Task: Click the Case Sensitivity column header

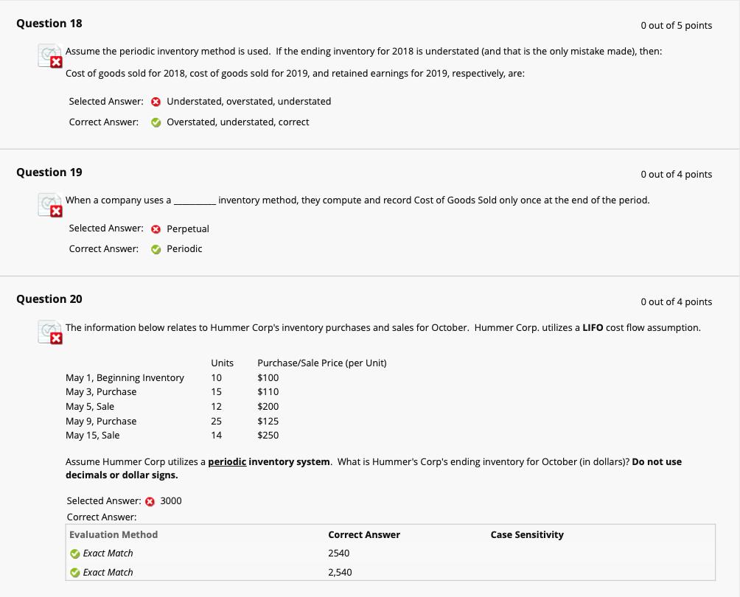Action: 527,534
